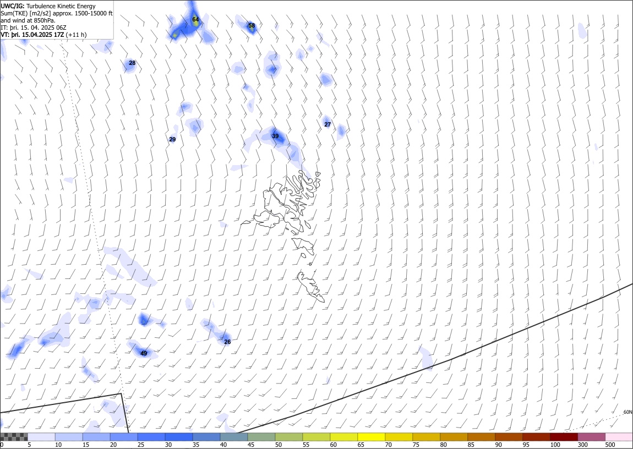This screenshot has width=633, height=449.
Task: Click the 60N latitude label
Action: pos(627,412)
